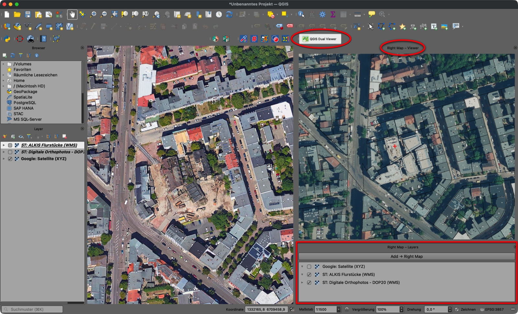Viewport: 518px width, 314px height.
Task: Click the Refresh map icon
Action: click(229, 14)
